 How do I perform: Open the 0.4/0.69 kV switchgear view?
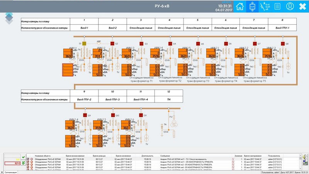265,6
